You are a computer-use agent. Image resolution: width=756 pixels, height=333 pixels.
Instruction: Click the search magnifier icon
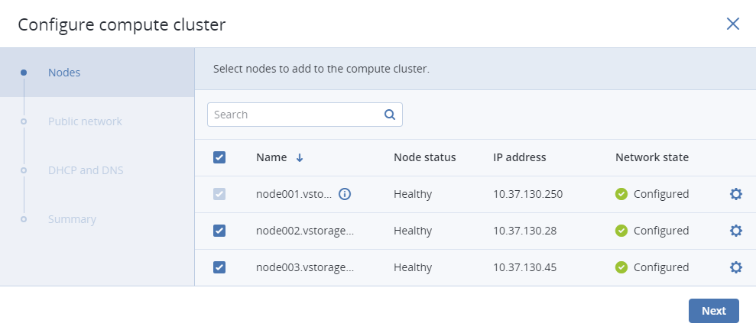390,115
